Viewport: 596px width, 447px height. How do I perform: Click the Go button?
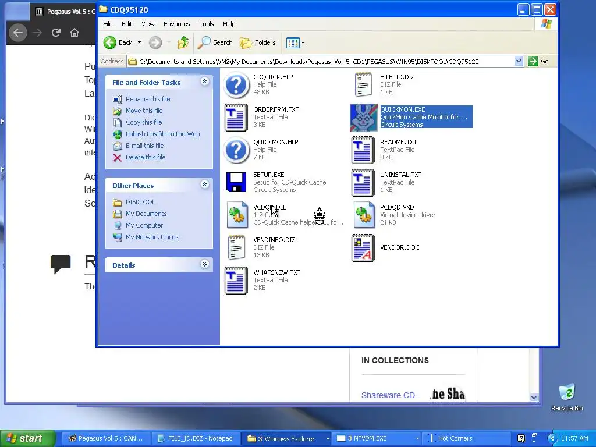click(x=538, y=61)
